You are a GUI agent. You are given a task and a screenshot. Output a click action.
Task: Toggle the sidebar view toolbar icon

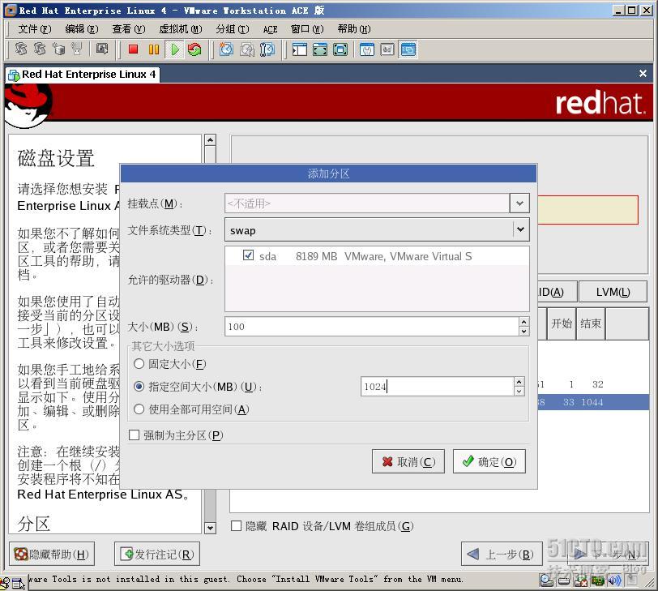click(x=299, y=49)
